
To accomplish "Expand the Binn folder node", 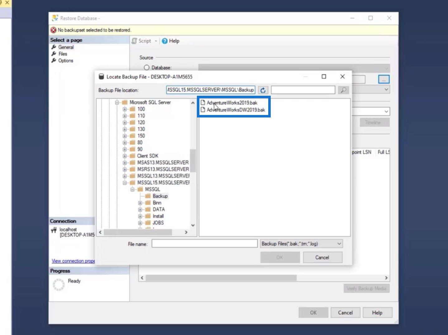I will point(140,203).
